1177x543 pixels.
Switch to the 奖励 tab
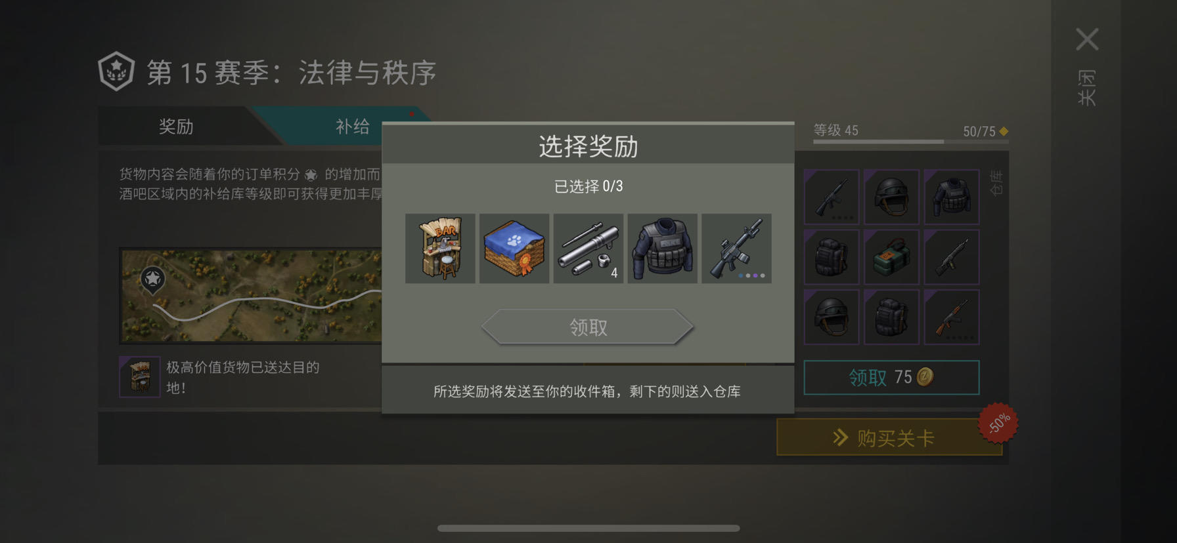click(176, 126)
